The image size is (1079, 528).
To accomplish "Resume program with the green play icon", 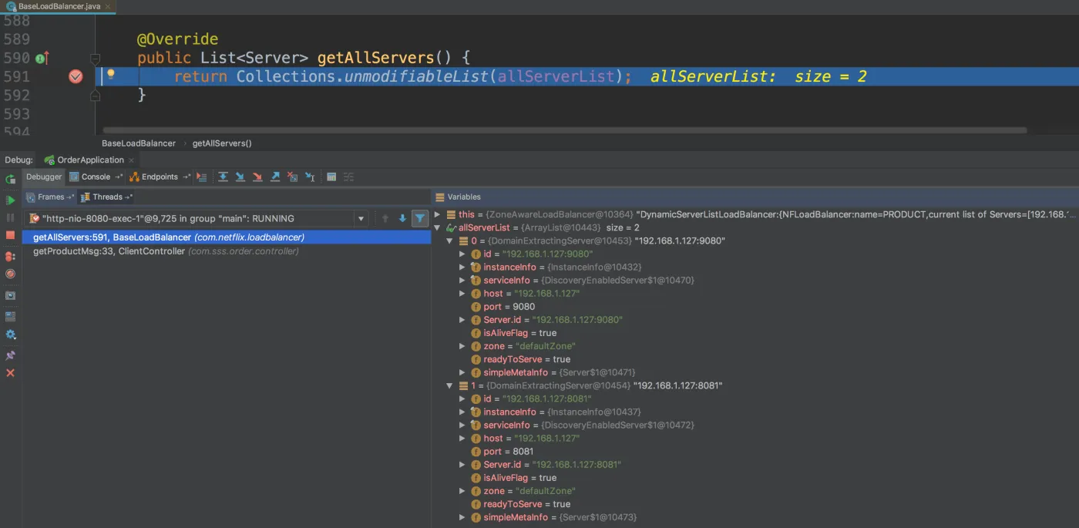I will [11, 200].
